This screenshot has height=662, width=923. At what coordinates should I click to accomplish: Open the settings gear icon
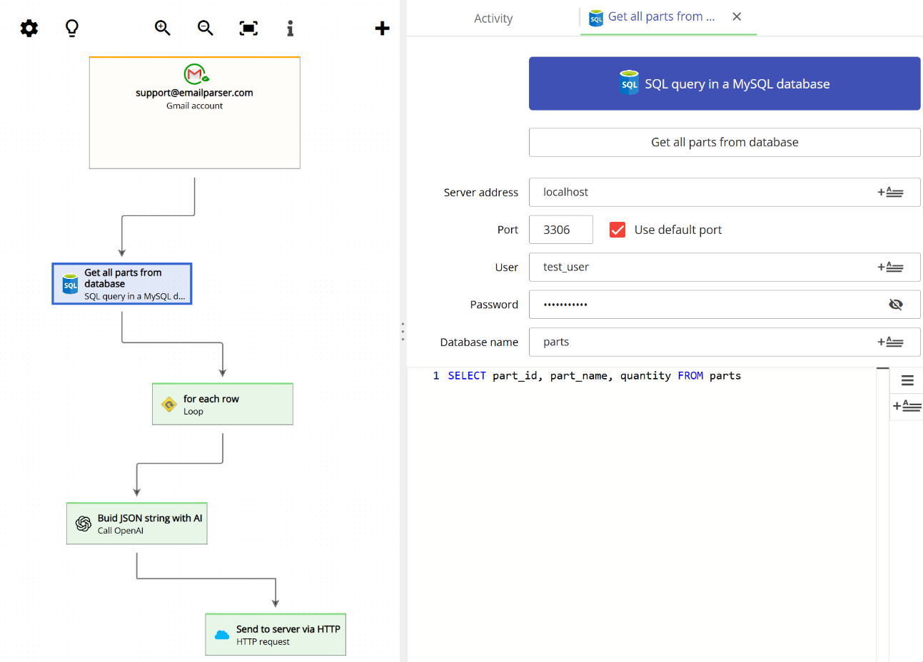coord(29,29)
